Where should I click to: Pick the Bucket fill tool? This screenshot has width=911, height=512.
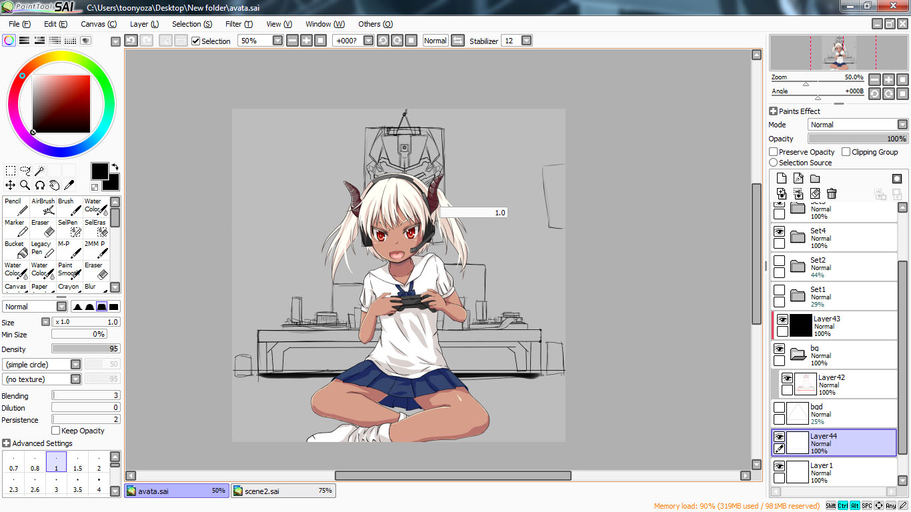pyautogui.click(x=16, y=249)
